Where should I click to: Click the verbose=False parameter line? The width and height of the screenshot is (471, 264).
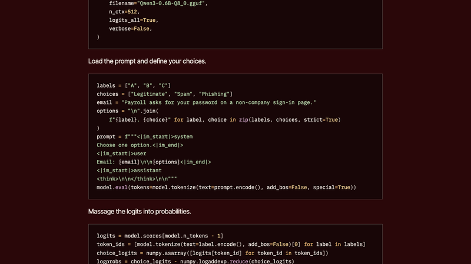click(x=131, y=28)
